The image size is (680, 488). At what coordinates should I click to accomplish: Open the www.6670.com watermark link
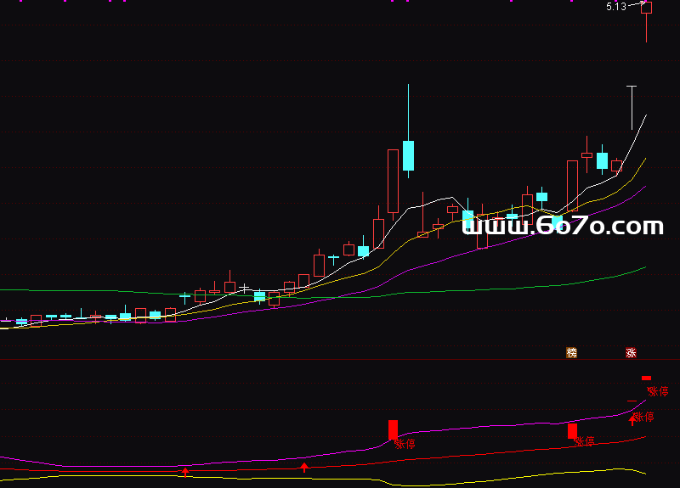[563, 226]
